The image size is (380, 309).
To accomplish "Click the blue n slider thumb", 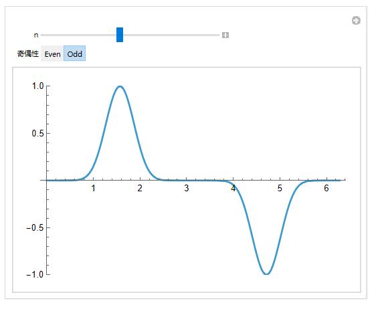I will pos(120,35).
